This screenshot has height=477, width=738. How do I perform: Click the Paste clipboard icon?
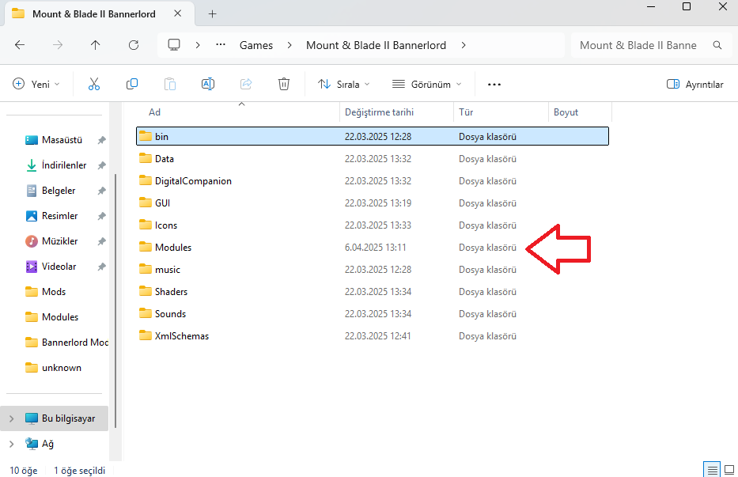[170, 85]
